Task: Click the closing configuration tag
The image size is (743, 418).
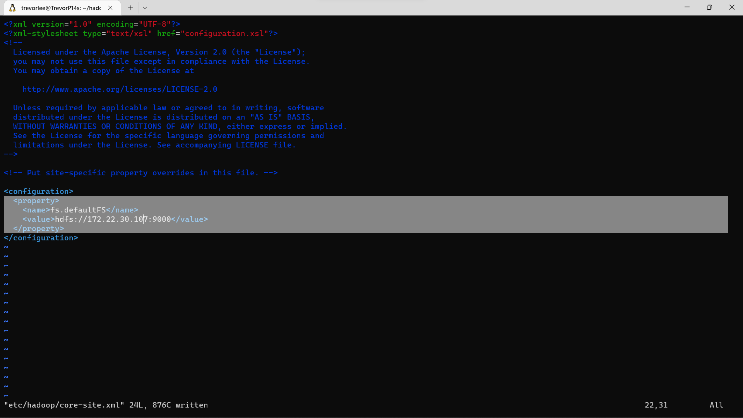Action: (x=40, y=238)
